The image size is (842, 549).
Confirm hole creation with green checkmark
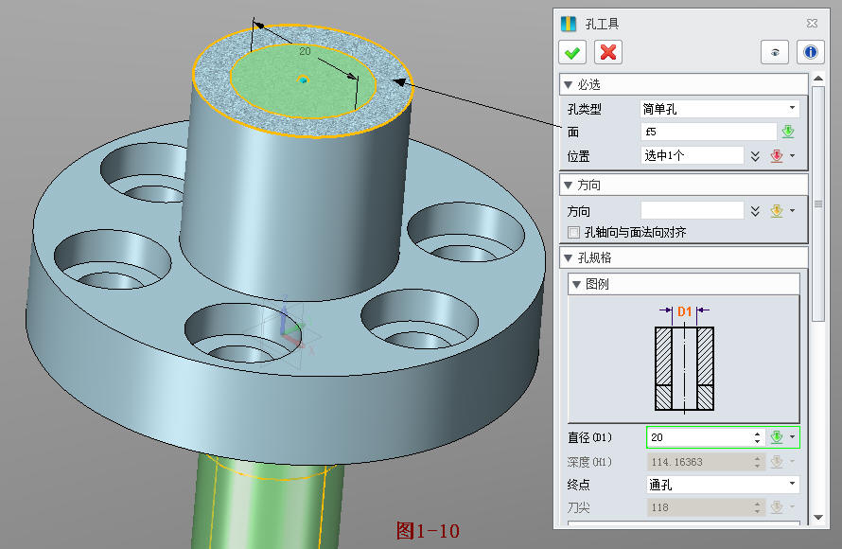[x=571, y=52]
